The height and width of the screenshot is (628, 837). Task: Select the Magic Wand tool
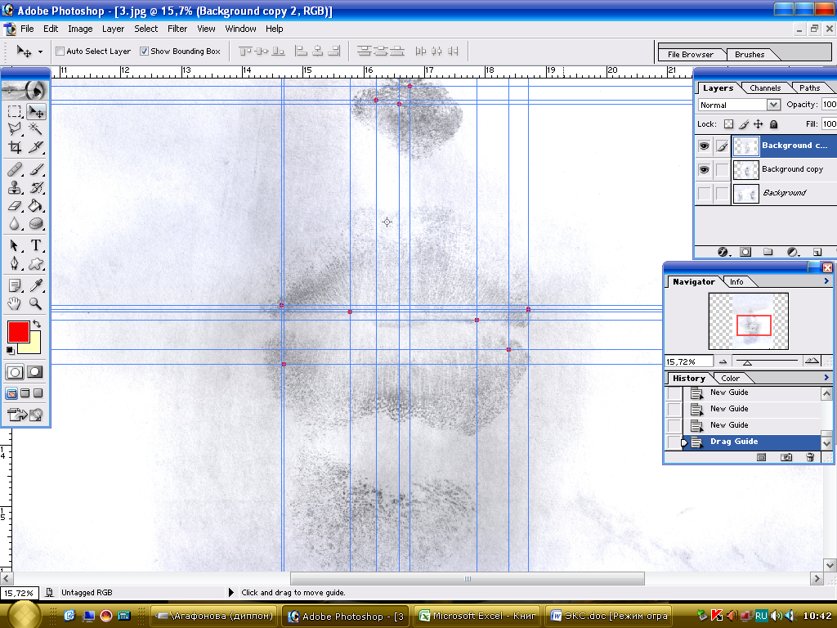36,129
